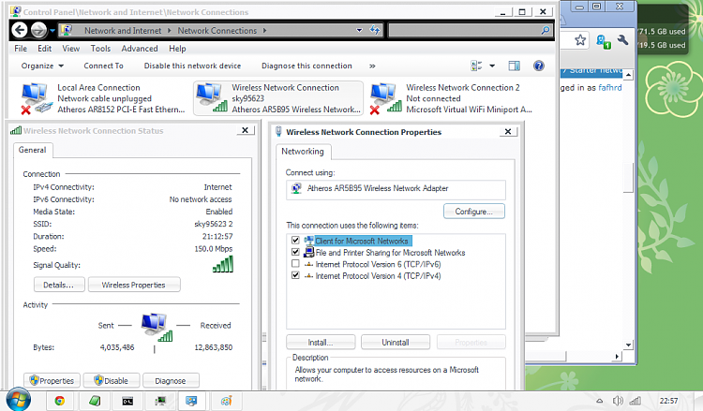Select the Wireless Network Connection 2 adapter icon
This screenshot has height=411, width=703.
tap(385, 98)
